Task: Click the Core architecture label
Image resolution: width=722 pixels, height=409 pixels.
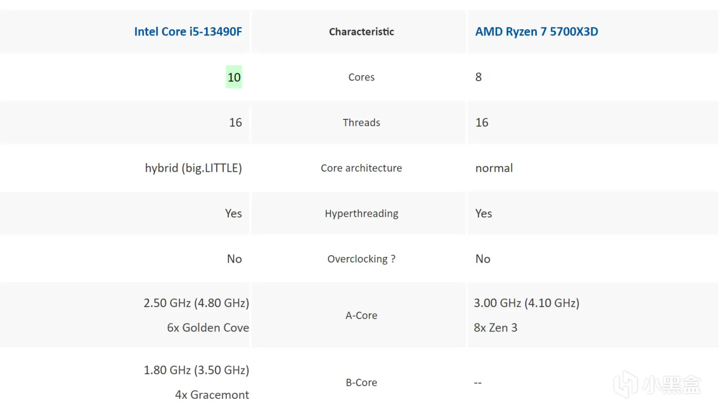Action: [361, 168]
